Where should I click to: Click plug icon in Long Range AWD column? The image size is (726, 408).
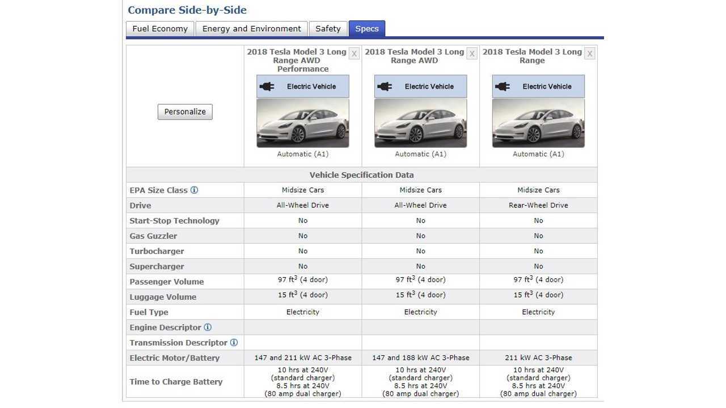(x=385, y=86)
